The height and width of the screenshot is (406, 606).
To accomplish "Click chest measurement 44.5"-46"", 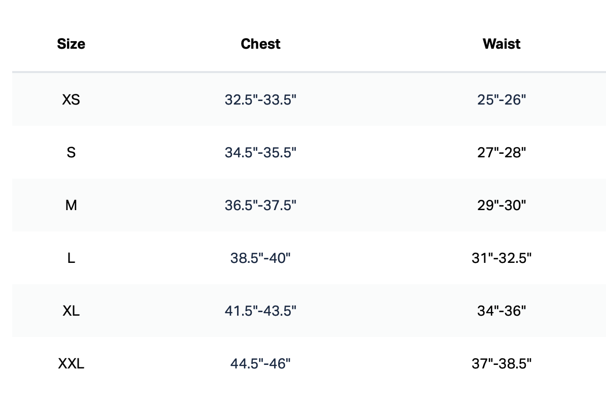I will click(260, 363).
